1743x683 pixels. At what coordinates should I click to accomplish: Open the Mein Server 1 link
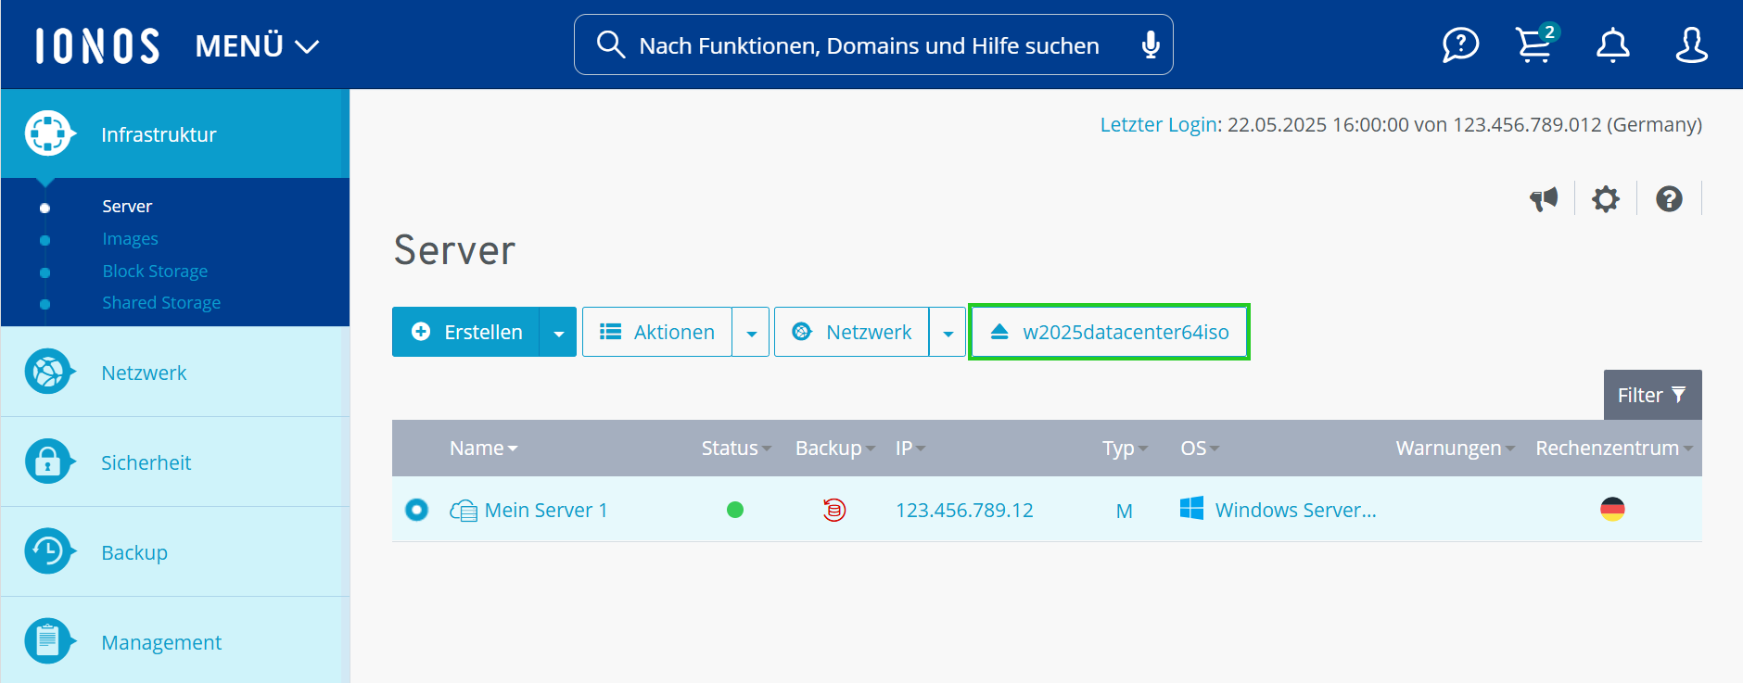coord(546,510)
